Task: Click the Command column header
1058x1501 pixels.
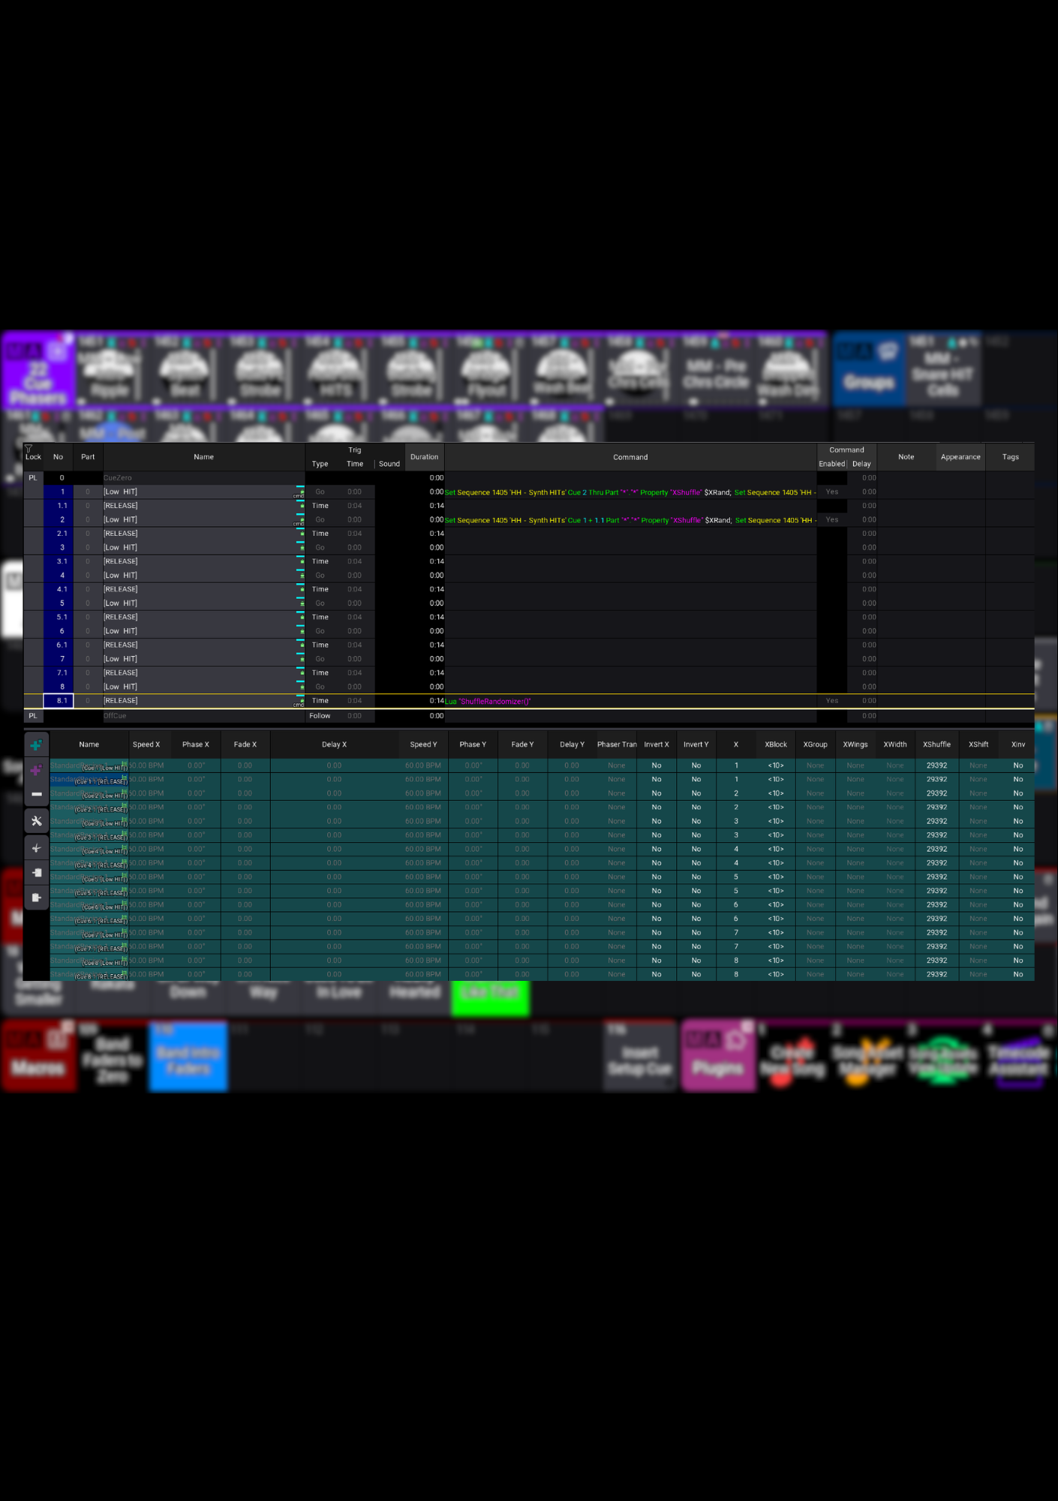Action: (630, 457)
